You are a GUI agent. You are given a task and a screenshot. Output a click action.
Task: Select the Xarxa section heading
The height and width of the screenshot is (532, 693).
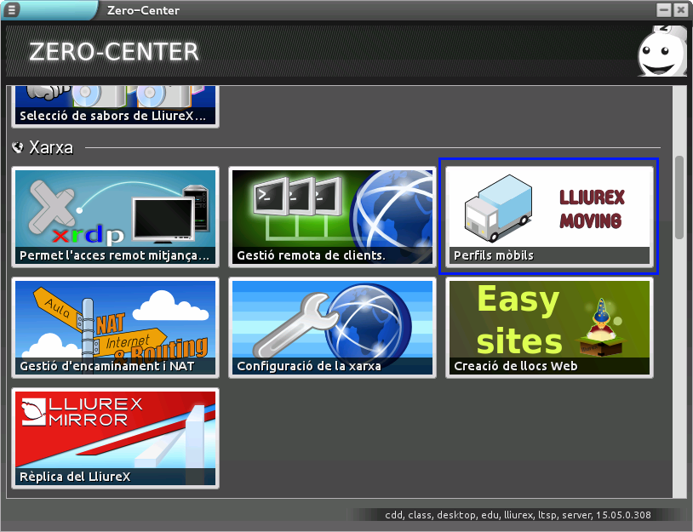(51, 147)
